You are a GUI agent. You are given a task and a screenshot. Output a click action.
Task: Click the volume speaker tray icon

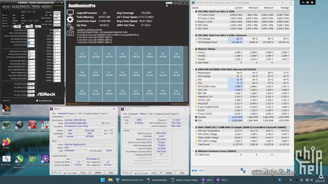311,180
